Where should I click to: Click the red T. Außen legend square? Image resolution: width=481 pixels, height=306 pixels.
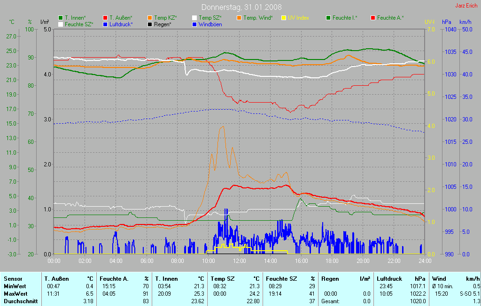tap(105, 18)
